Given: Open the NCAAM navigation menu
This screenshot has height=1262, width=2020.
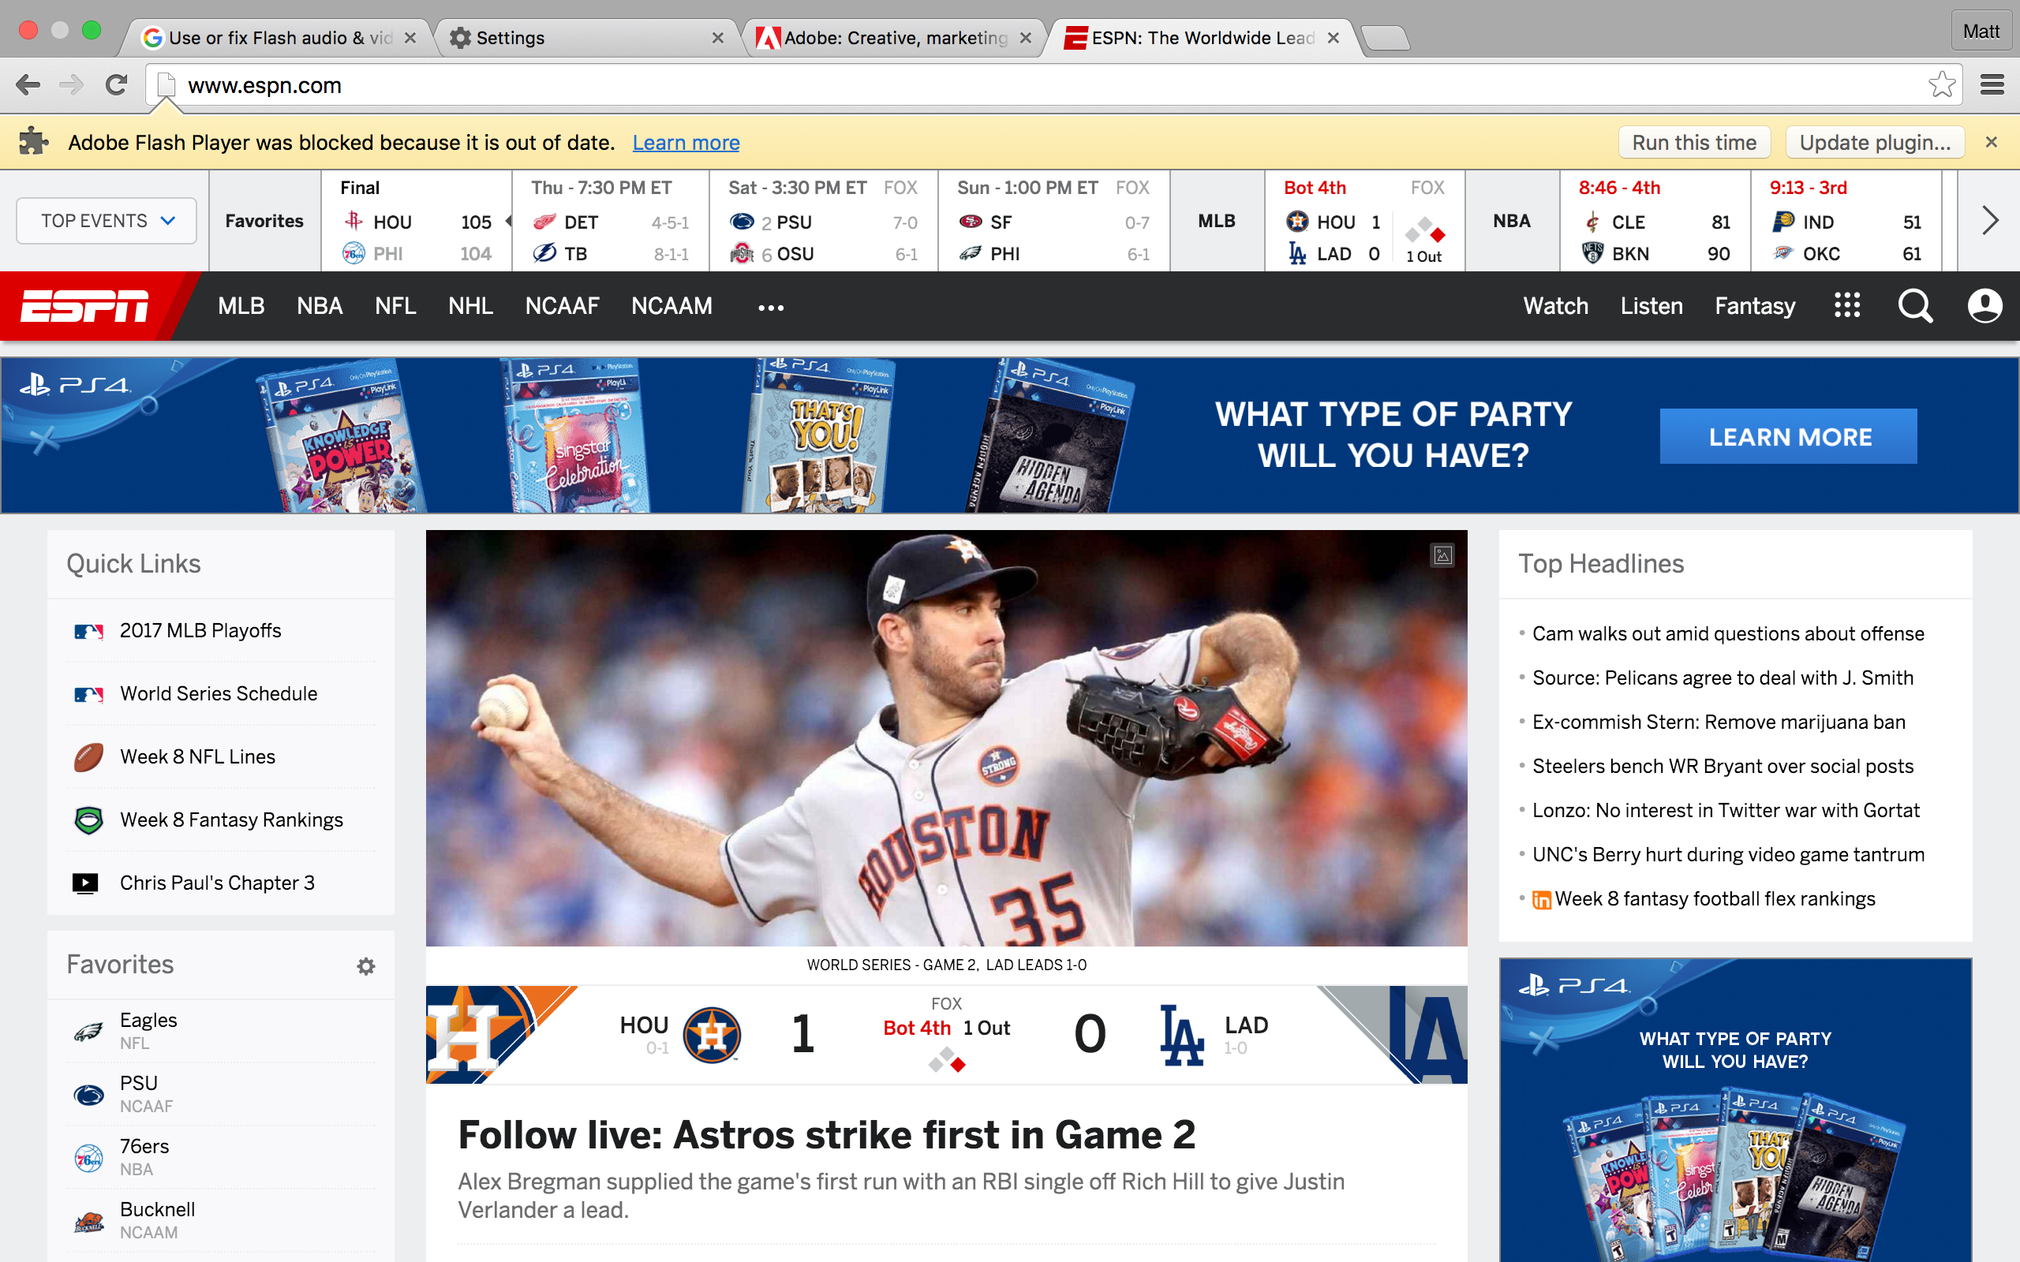Looking at the screenshot, I should [672, 305].
